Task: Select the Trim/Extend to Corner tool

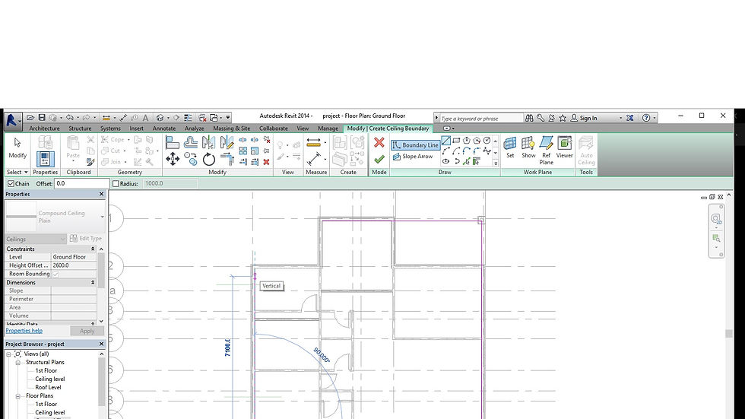Action: pos(227,159)
